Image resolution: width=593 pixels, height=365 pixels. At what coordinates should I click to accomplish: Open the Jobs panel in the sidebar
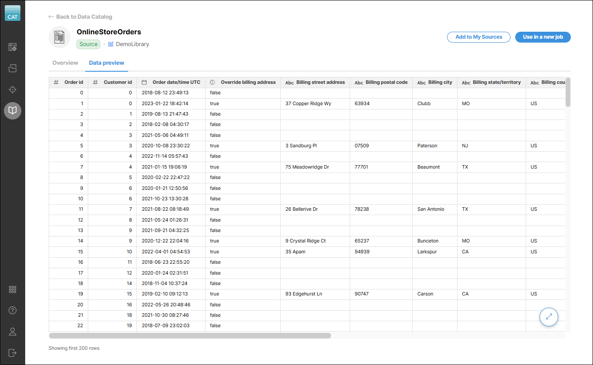(x=12, y=46)
